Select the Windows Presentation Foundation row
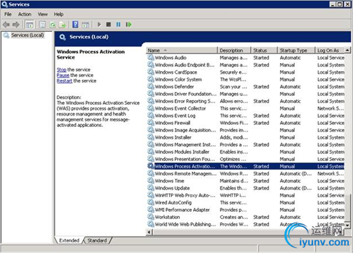The width and height of the screenshot is (353, 253). click(x=246, y=159)
